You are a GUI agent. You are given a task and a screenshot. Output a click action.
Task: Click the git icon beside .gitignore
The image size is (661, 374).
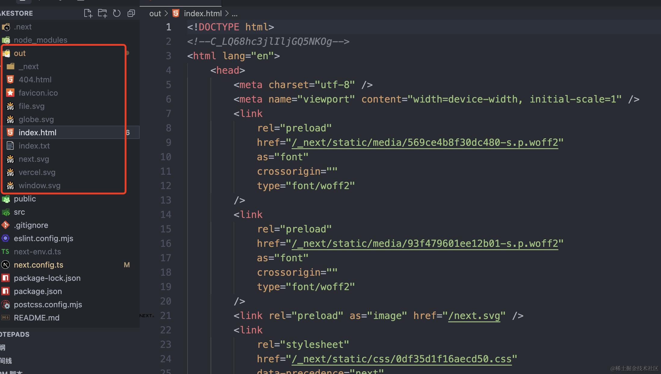tap(6, 225)
